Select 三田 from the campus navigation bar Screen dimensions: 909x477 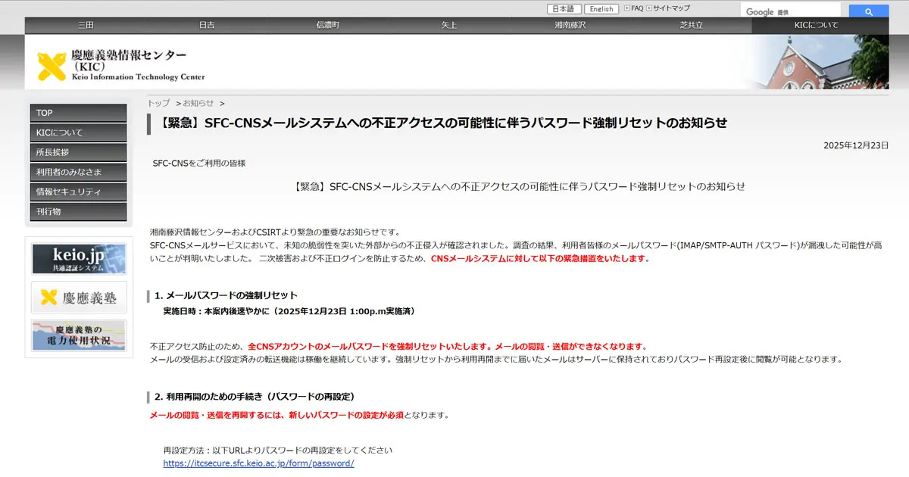coord(86,25)
